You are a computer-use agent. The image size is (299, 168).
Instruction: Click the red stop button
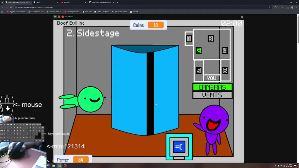pos(62,17)
